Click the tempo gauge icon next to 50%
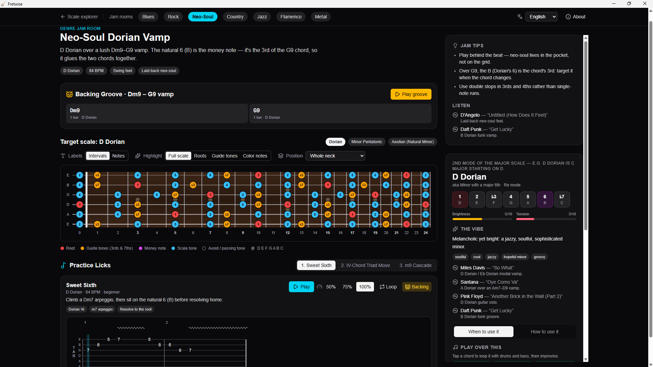Screen dimensions: 653x367 click(x=320, y=287)
